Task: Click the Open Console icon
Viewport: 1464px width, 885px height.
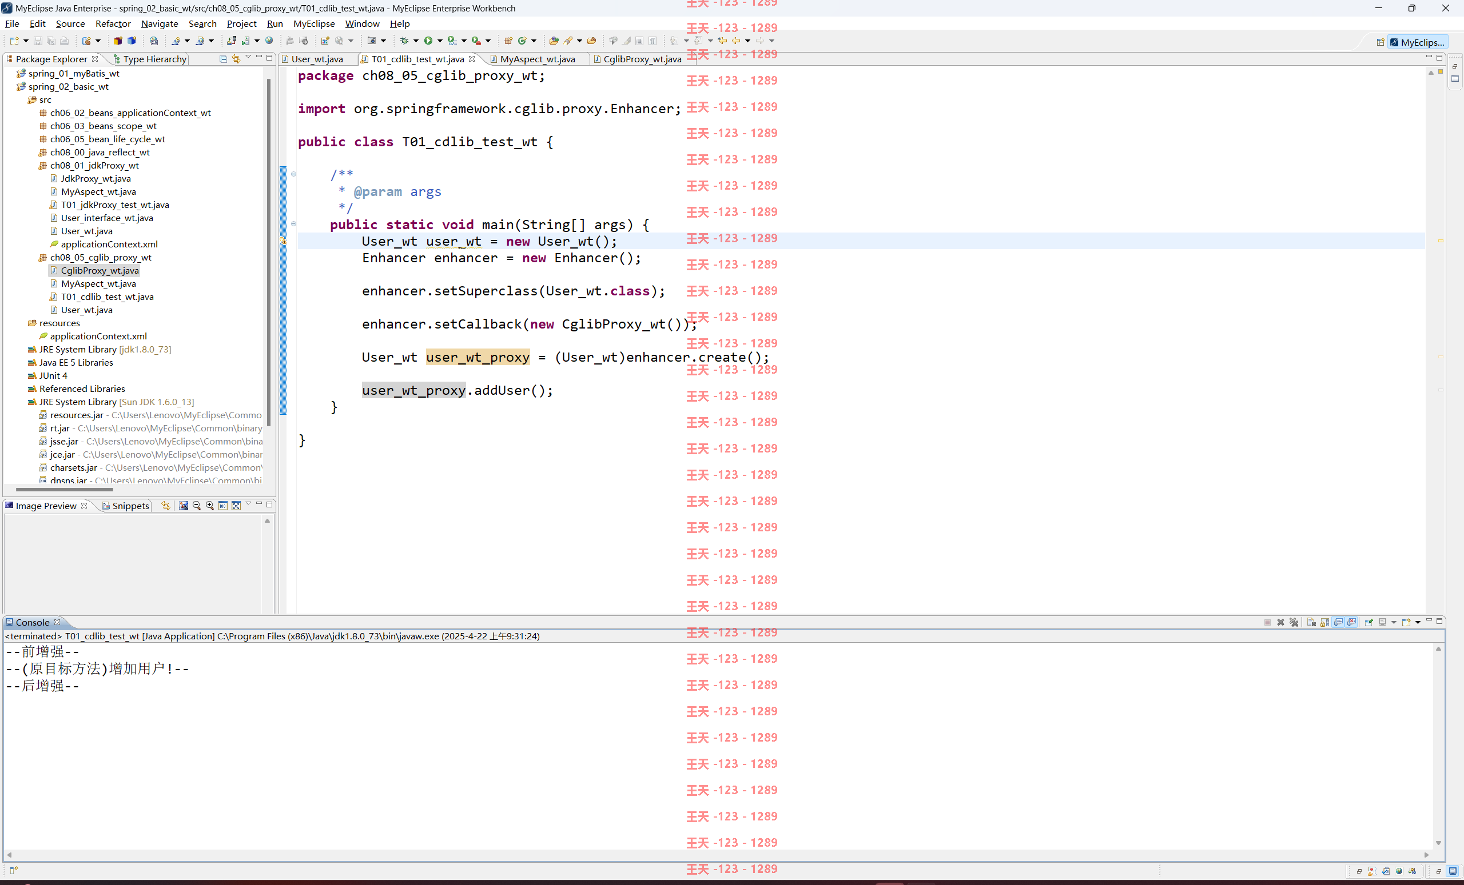Action: (1406, 622)
